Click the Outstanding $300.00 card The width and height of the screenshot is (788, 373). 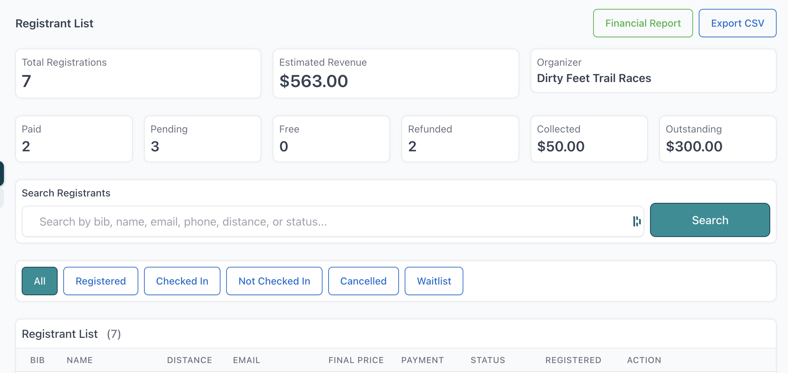[718, 139]
